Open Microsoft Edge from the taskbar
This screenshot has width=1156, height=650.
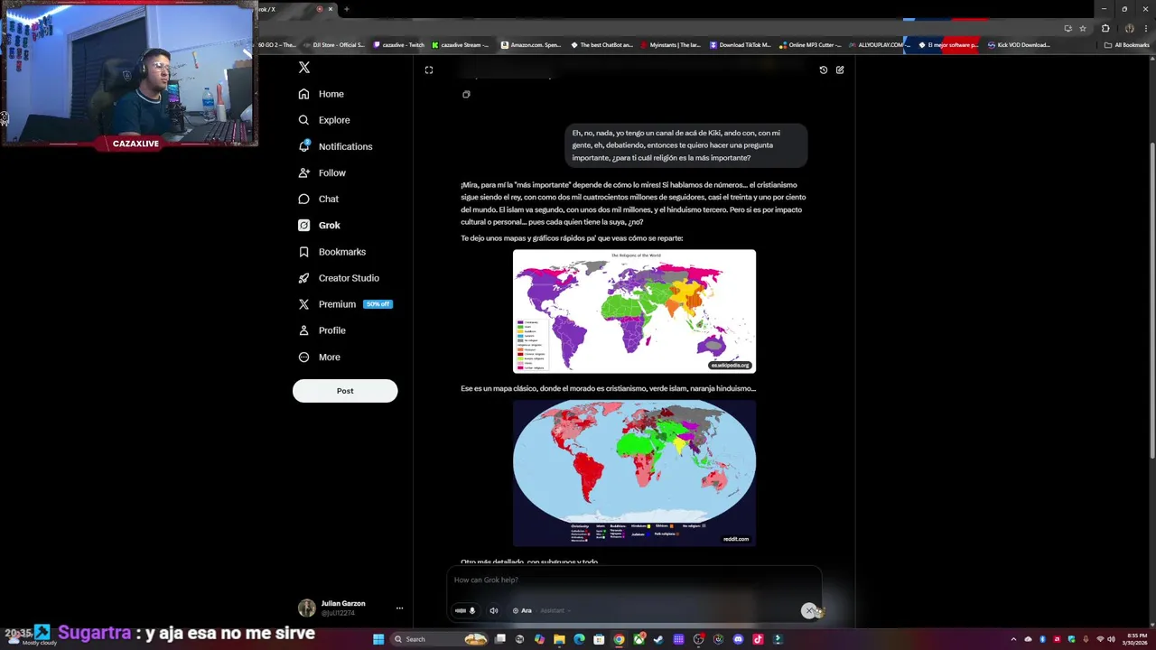[x=579, y=639]
